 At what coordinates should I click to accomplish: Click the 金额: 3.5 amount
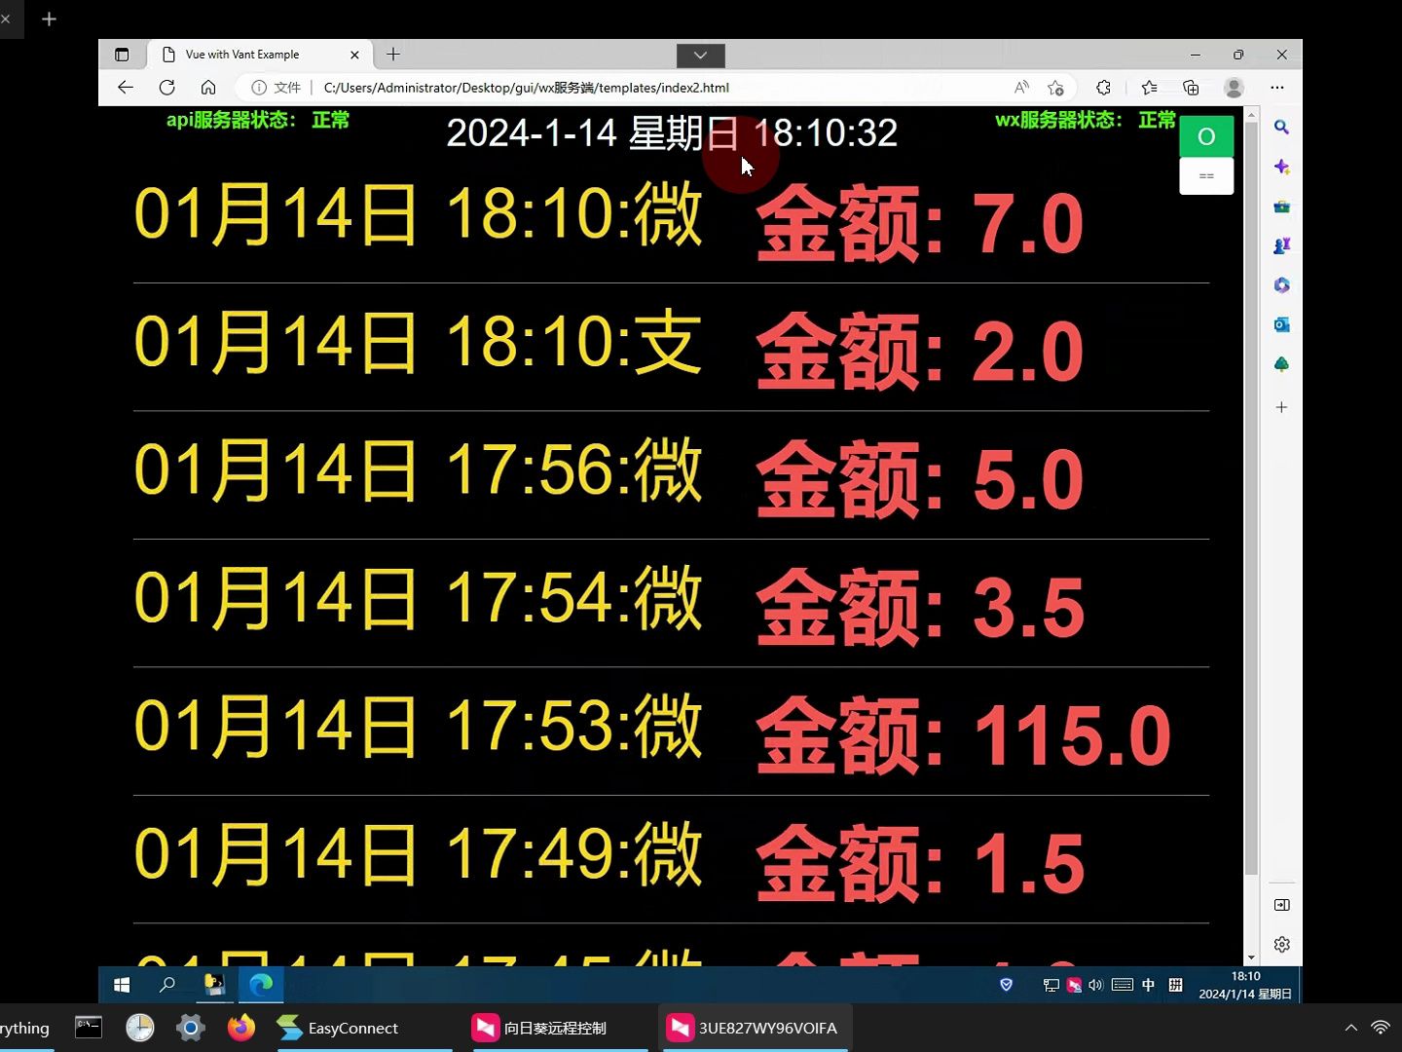[920, 608]
